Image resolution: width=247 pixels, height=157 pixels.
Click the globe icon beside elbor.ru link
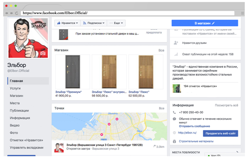tap(174, 133)
